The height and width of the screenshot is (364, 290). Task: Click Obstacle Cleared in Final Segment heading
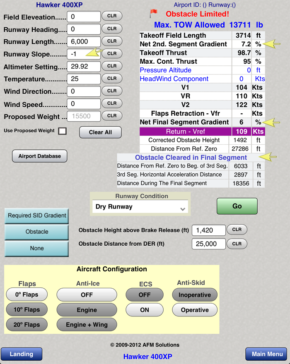[191, 158]
